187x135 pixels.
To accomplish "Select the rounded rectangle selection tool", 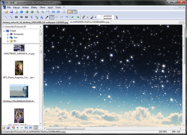I will (x=62, y=17).
